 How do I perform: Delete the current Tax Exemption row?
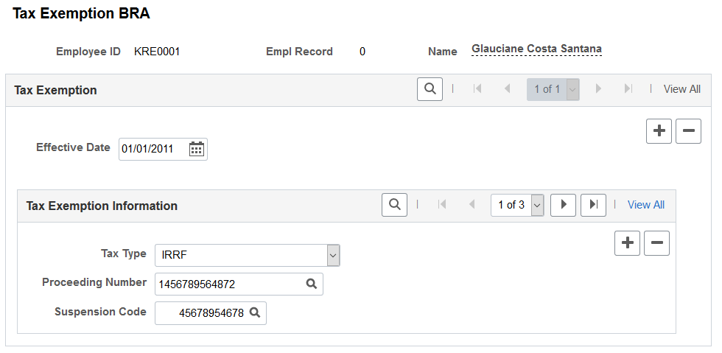click(x=688, y=131)
